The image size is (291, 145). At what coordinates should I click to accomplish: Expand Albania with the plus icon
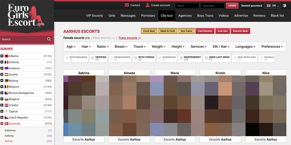tap(2, 56)
